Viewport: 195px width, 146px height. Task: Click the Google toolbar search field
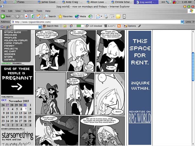[x=26, y=27]
